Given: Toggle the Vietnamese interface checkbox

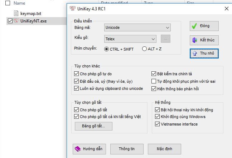Looking at the screenshot, I should click(x=157, y=124).
